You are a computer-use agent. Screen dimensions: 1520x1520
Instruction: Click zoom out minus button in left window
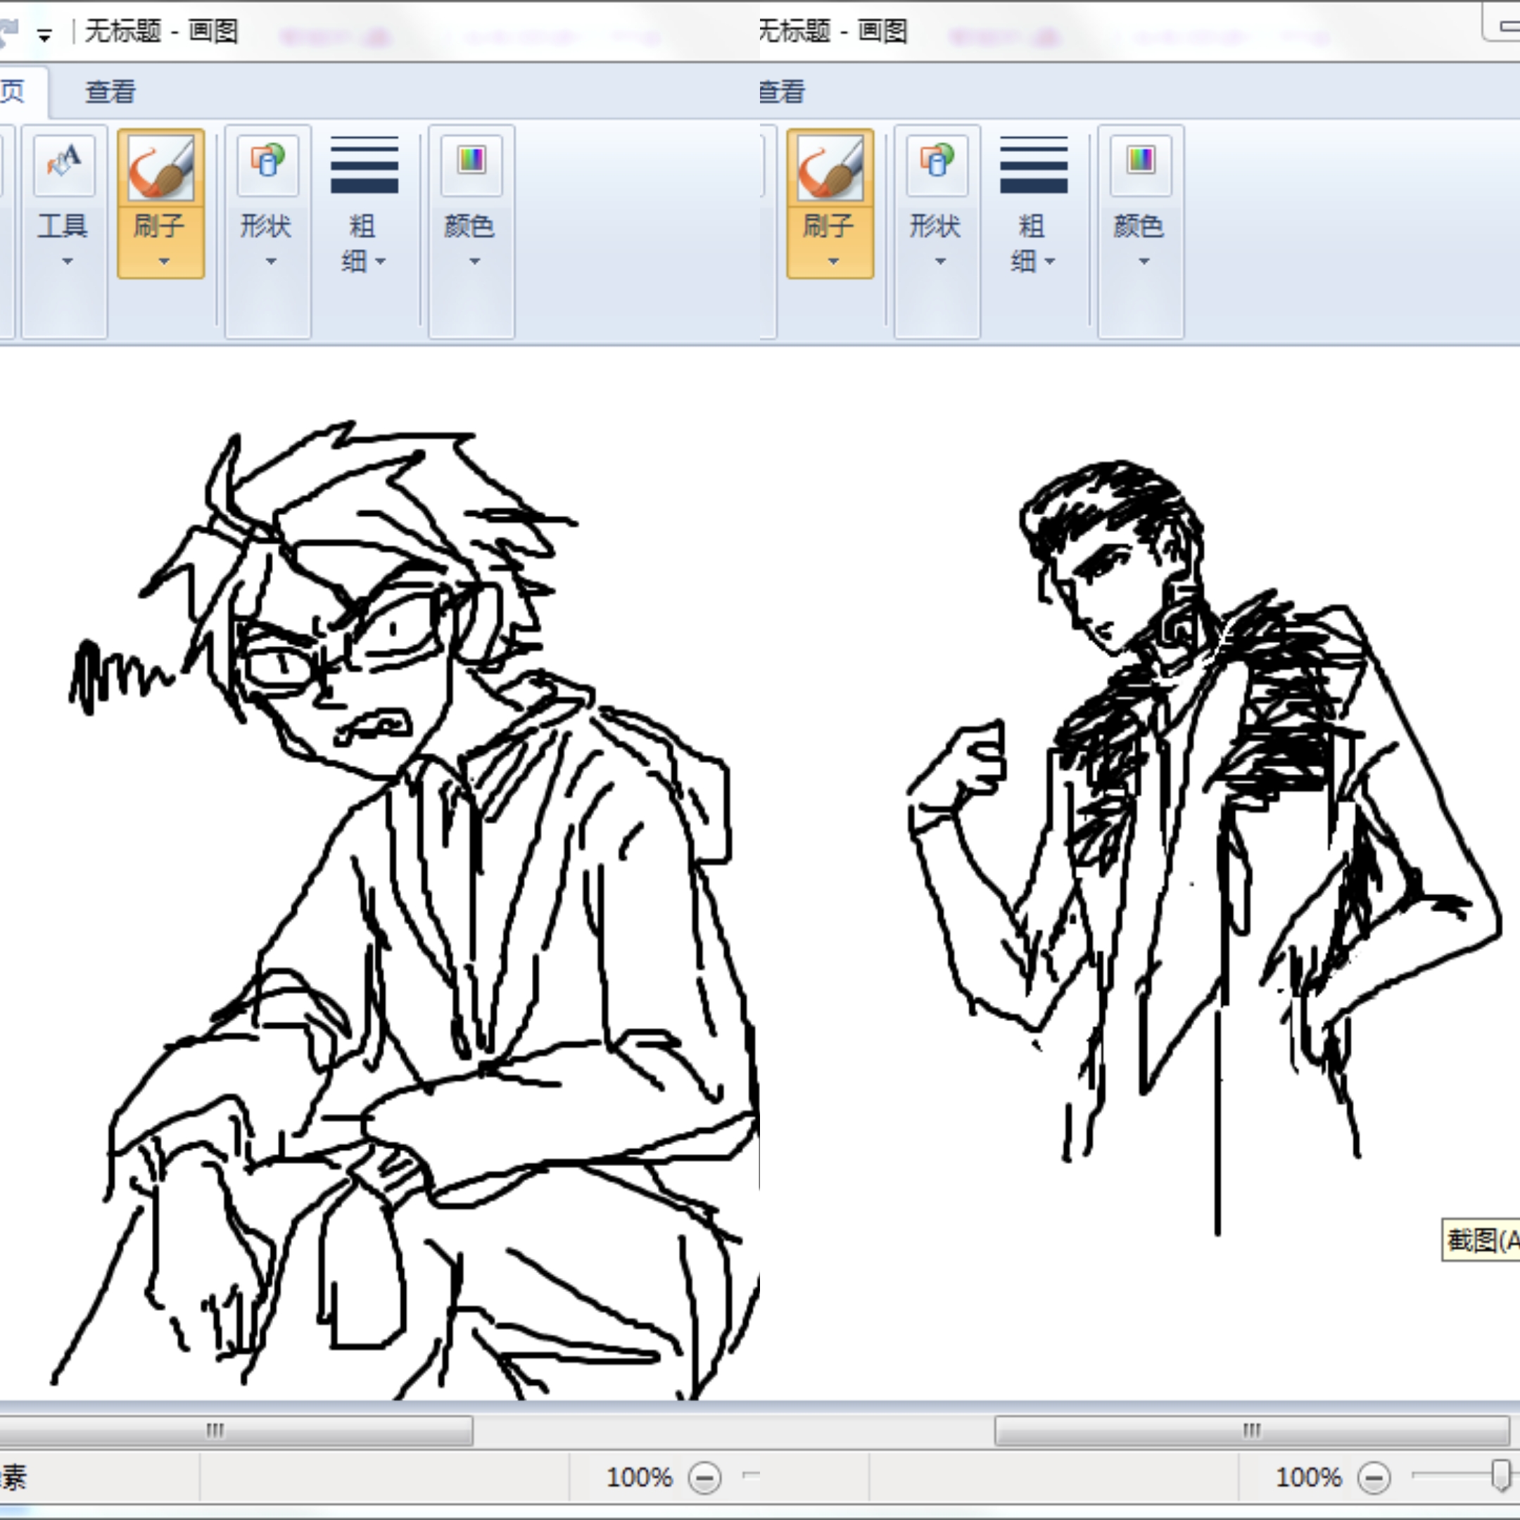click(x=704, y=1478)
